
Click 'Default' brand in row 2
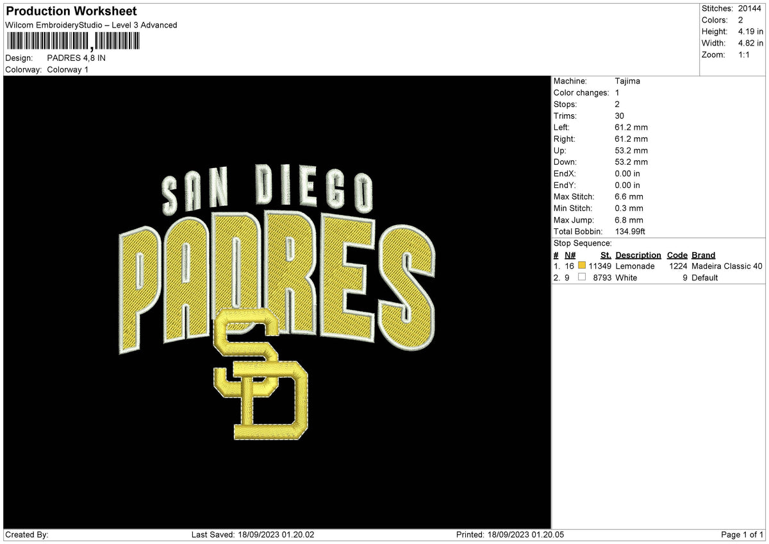tap(705, 278)
